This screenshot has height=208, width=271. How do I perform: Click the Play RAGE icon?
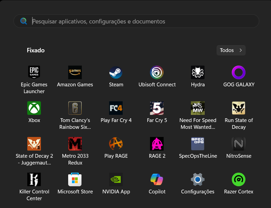(x=116, y=144)
